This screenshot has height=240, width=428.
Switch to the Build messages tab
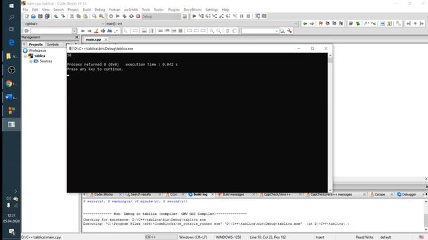[x=233, y=194]
